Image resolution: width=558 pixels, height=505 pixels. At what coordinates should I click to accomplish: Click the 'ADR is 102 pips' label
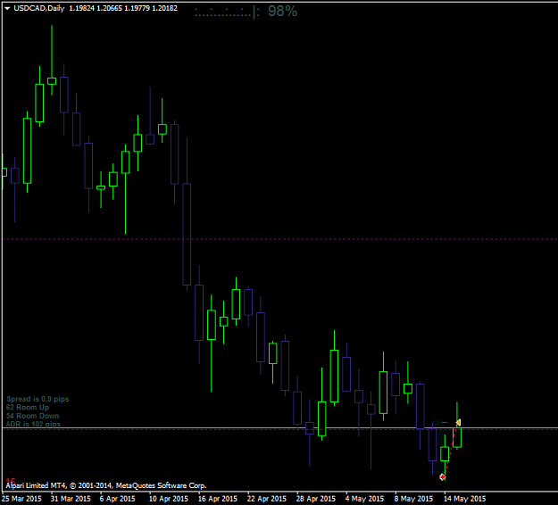(x=33, y=424)
